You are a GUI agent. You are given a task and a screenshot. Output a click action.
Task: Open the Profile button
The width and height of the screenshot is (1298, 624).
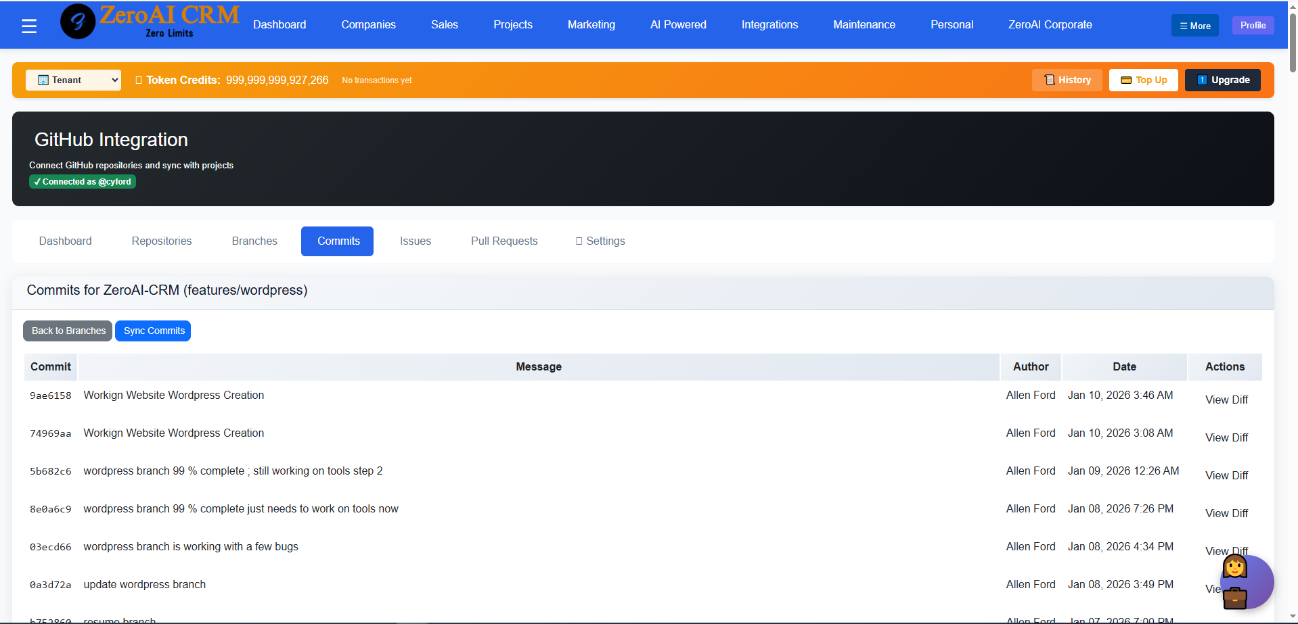[1253, 26]
